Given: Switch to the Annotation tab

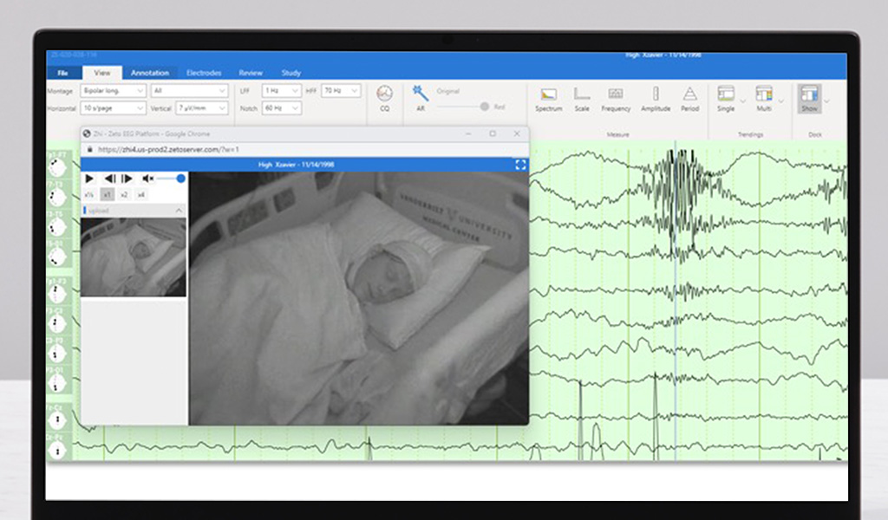Looking at the screenshot, I should tap(150, 73).
